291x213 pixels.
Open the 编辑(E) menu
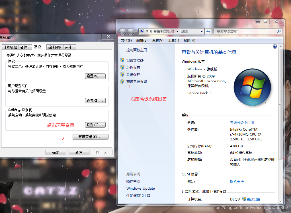[x=142, y=40]
